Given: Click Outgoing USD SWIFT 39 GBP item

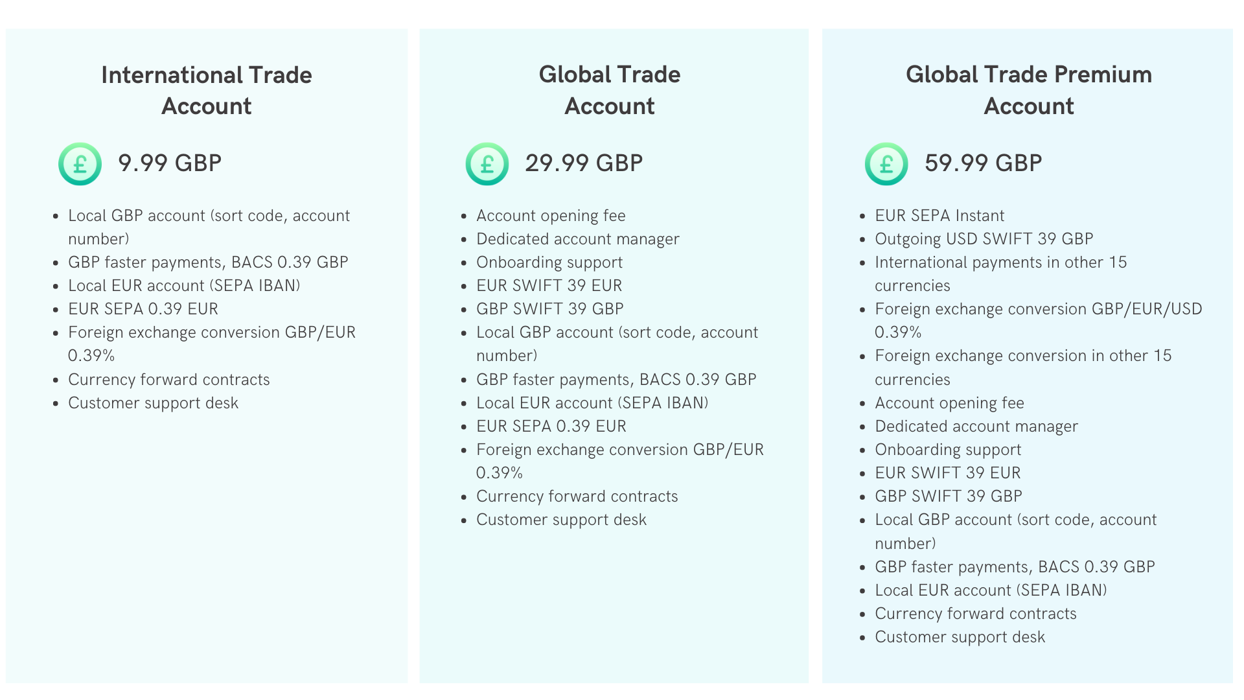Looking at the screenshot, I should [984, 239].
